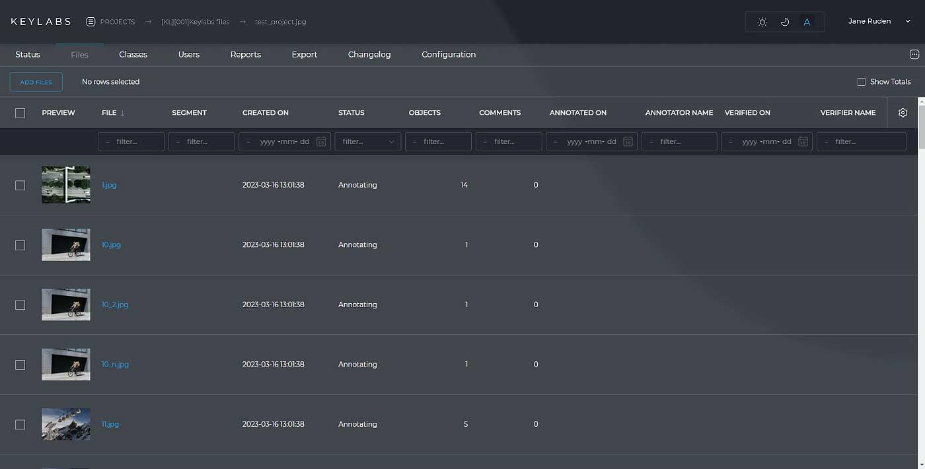925x469 pixels.
Task: Click the 11.jpg preview thumbnail
Action: pos(66,424)
